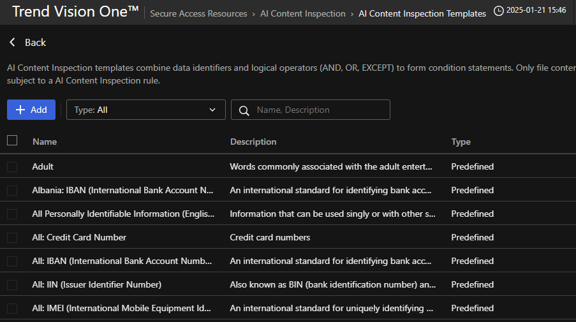This screenshot has width=576, height=322.
Task: Select the All: Credit Card Number checkbox
Action: (12, 237)
